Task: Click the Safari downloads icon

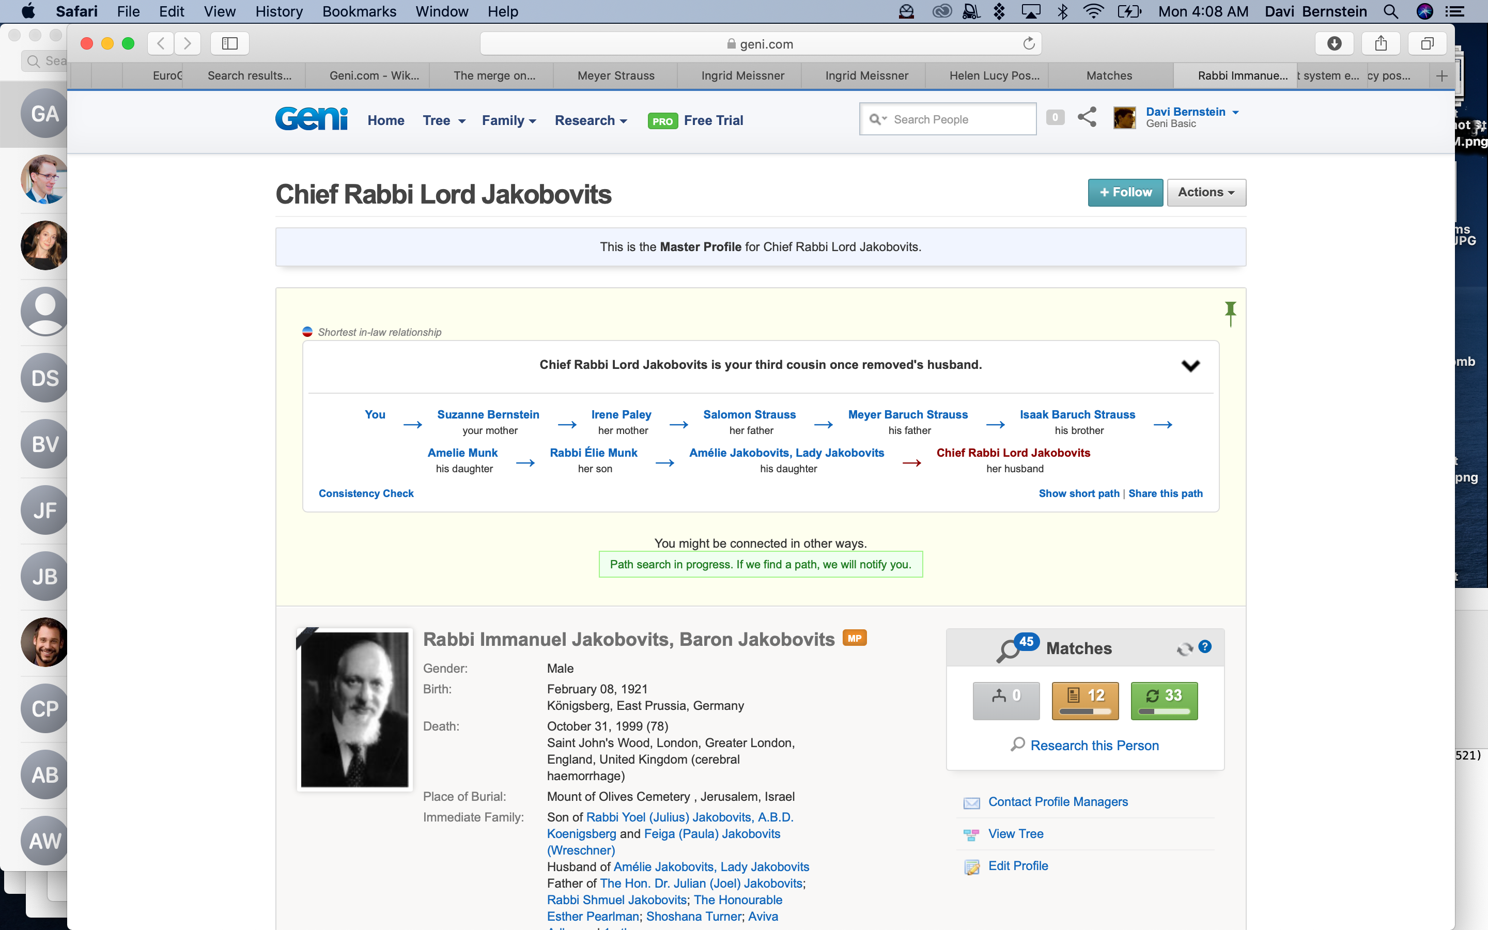Action: point(1334,43)
